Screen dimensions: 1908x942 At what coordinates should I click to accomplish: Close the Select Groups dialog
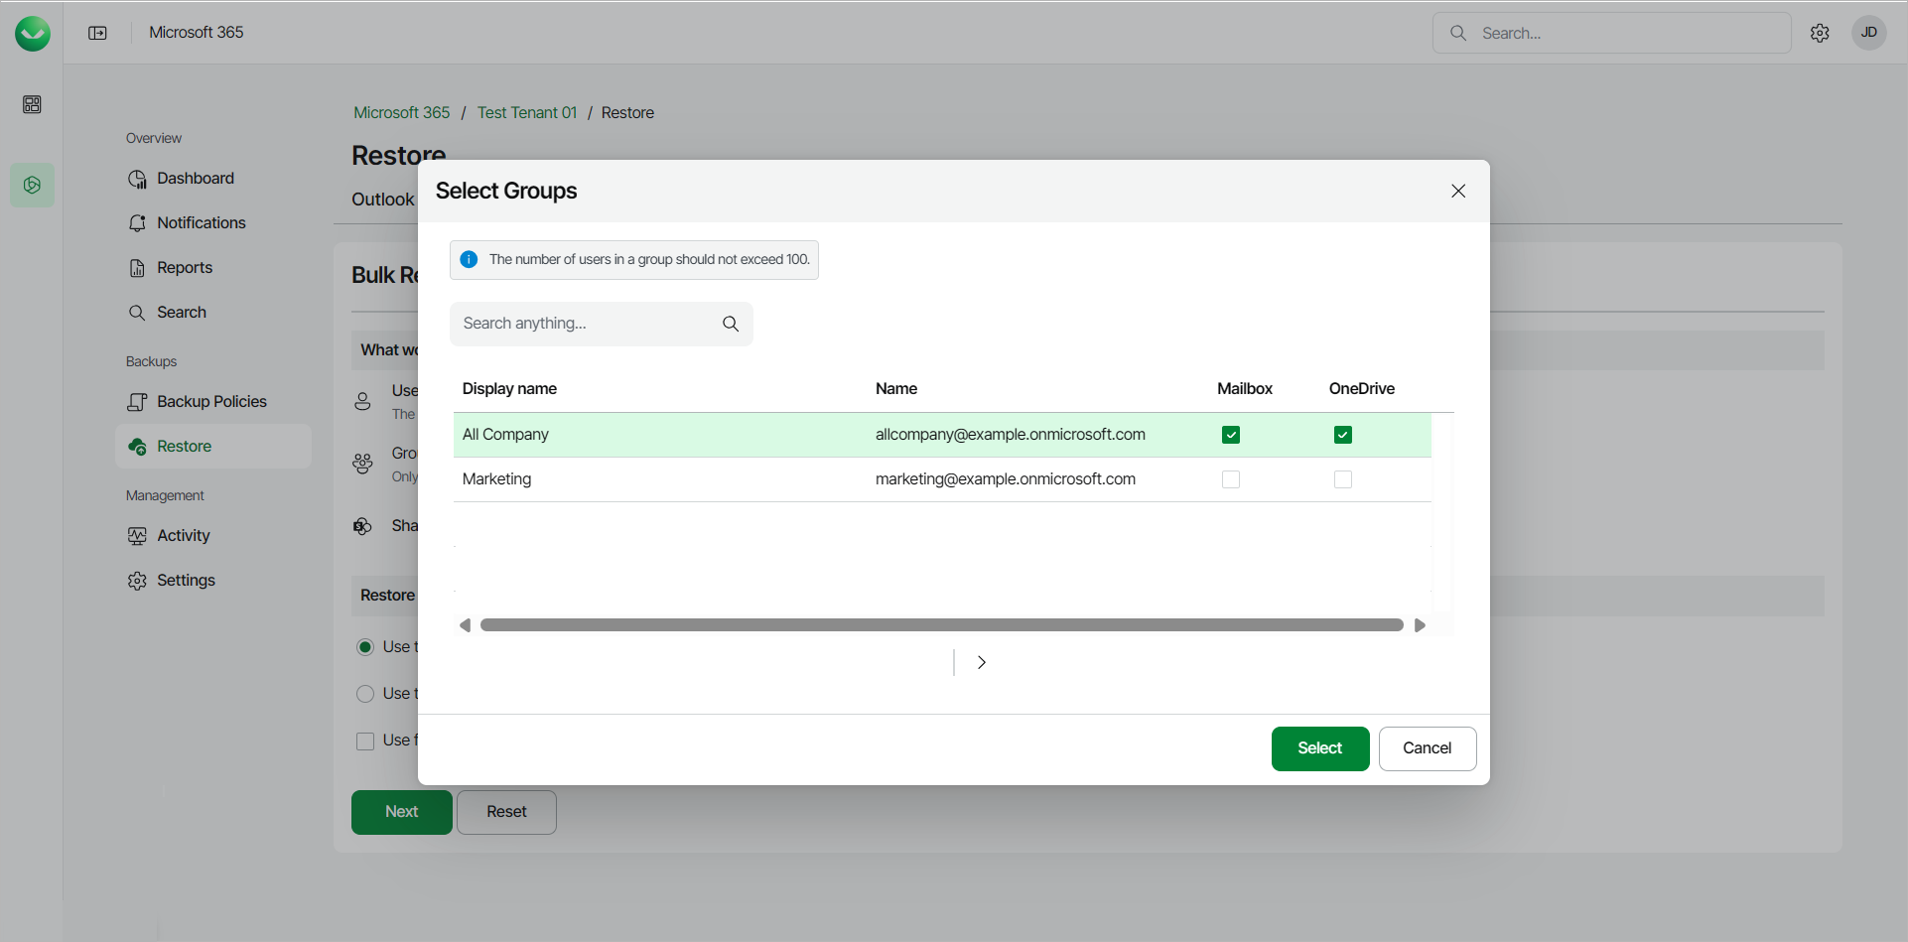[x=1458, y=191]
